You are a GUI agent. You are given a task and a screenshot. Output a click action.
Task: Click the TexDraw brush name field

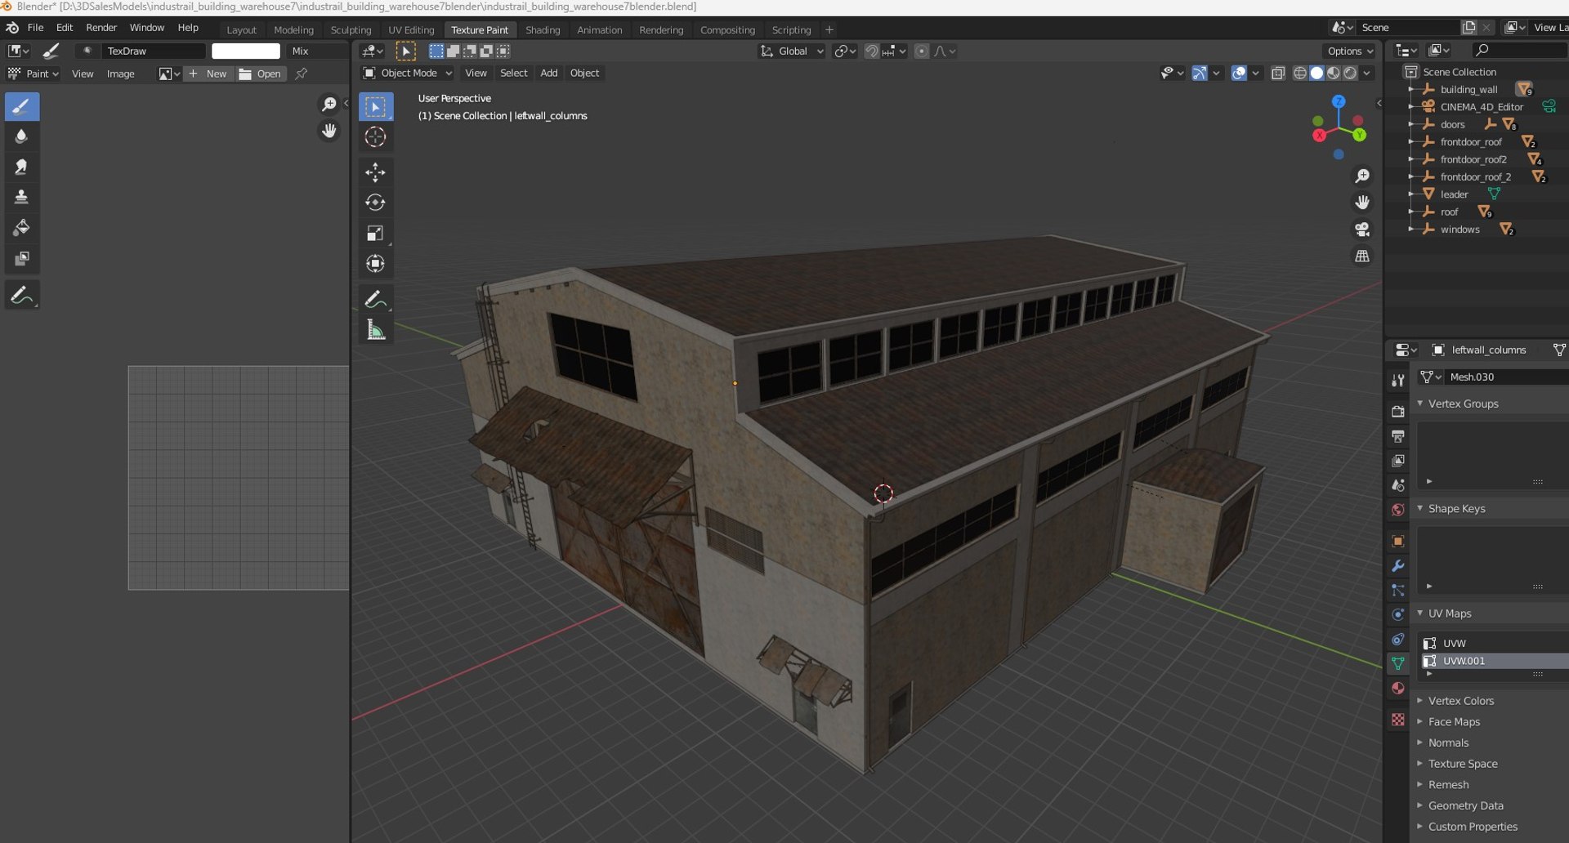pyautogui.click(x=154, y=51)
